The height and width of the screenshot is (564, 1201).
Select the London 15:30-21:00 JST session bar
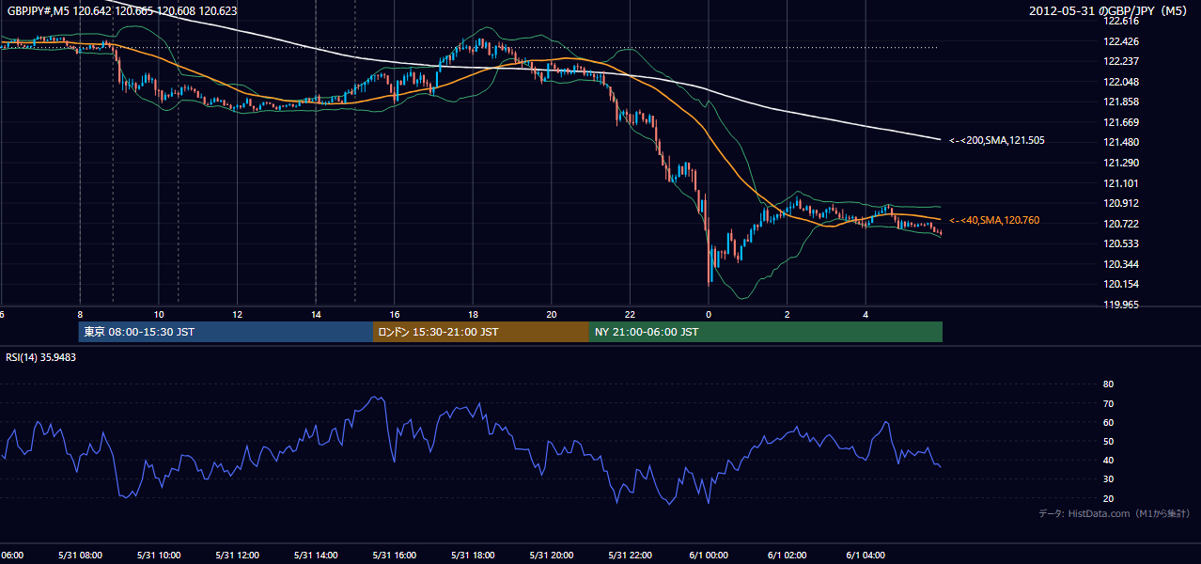tap(481, 332)
